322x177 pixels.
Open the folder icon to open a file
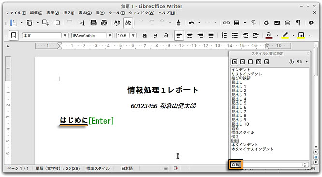tap(29, 23)
